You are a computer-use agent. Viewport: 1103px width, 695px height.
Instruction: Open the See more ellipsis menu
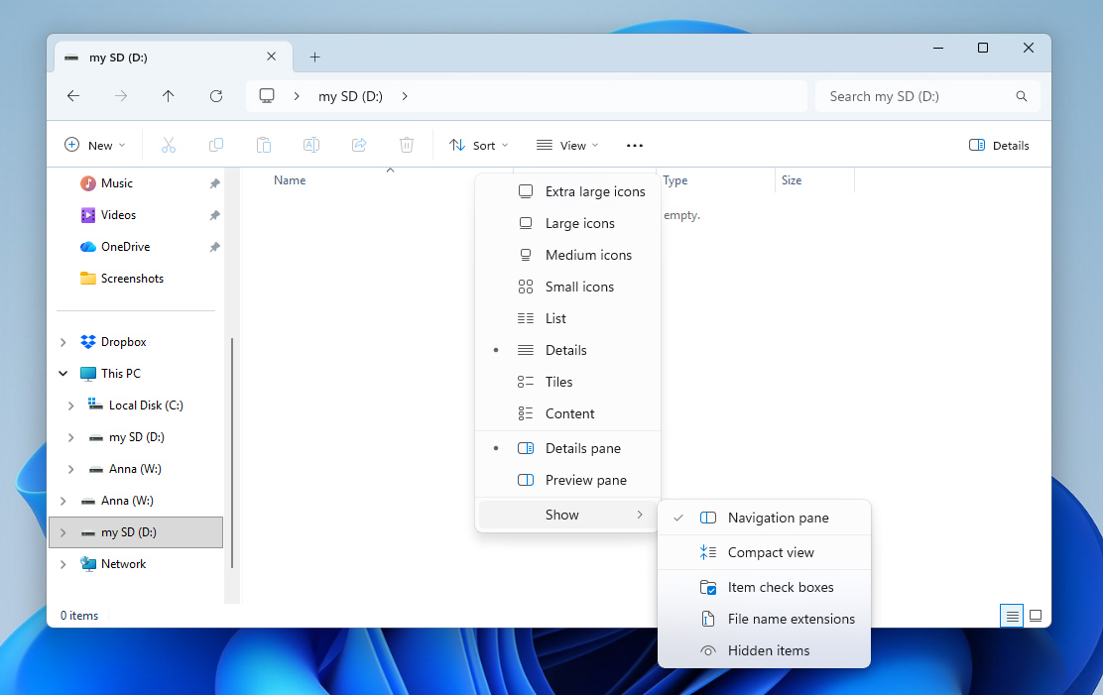pos(635,146)
